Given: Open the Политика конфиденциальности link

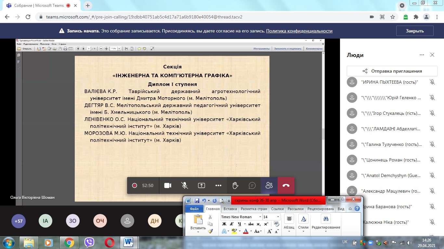Looking at the screenshot, I should [x=299, y=31].
